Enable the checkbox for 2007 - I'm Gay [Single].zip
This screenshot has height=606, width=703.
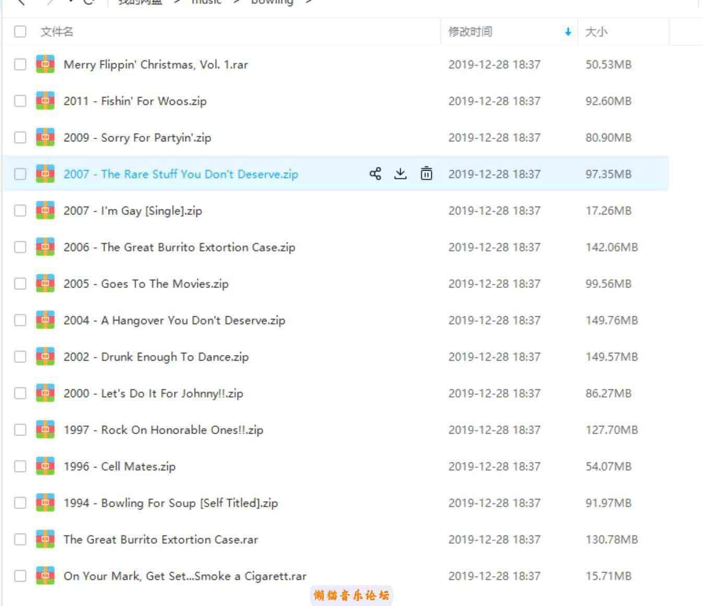pos(20,210)
